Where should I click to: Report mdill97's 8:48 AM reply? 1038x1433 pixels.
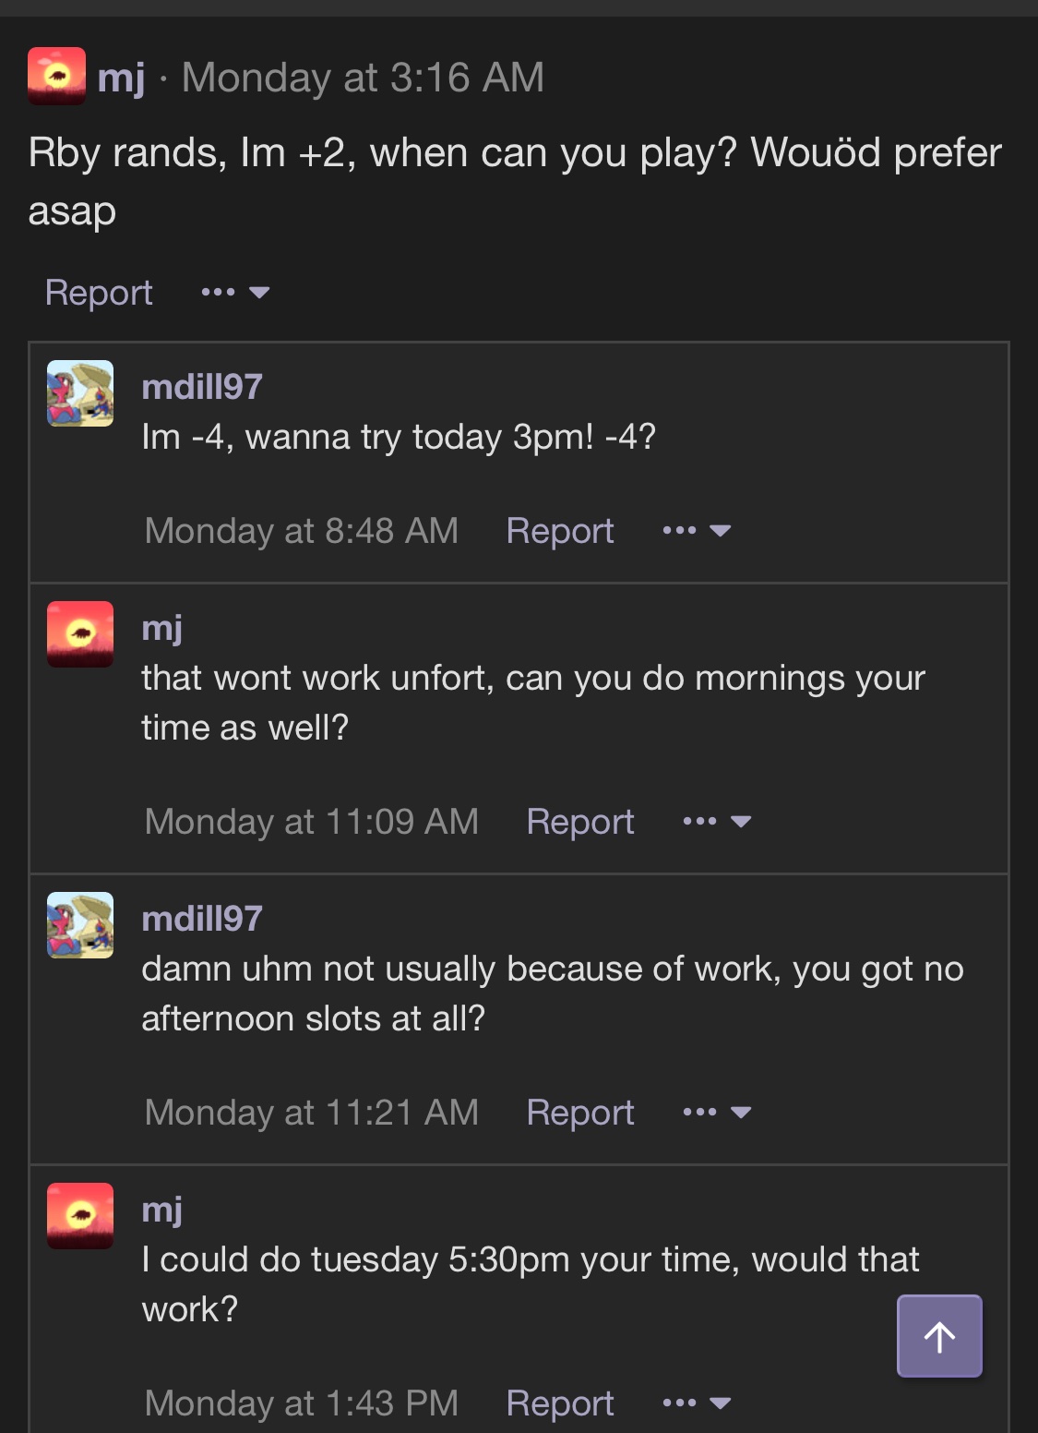coord(560,531)
